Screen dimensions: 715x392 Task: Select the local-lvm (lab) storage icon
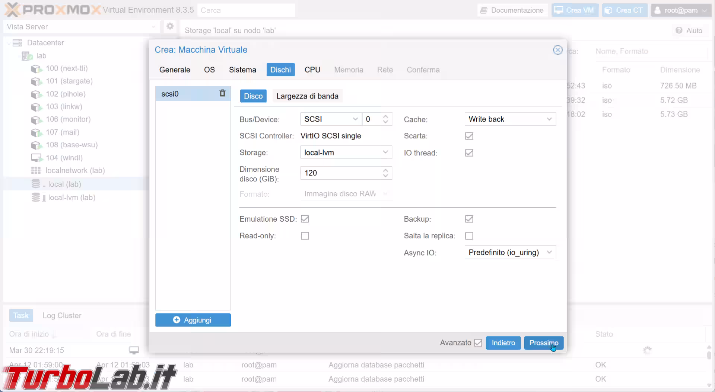pyautogui.click(x=36, y=197)
